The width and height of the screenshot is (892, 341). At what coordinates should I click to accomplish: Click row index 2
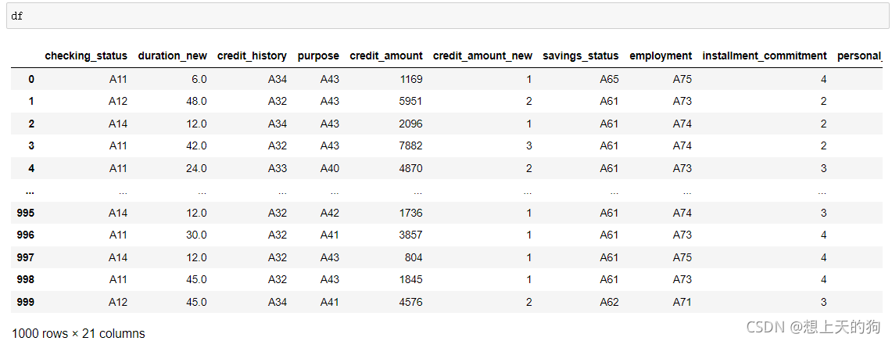point(31,124)
